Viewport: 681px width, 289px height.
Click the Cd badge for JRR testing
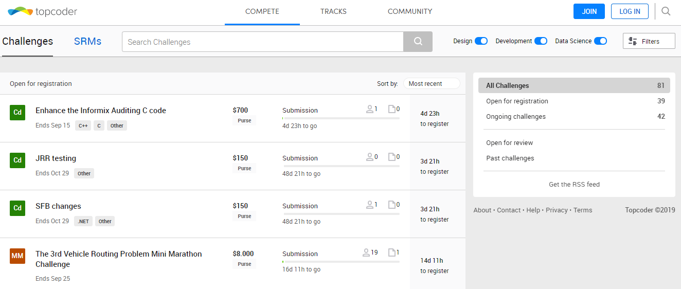17,160
